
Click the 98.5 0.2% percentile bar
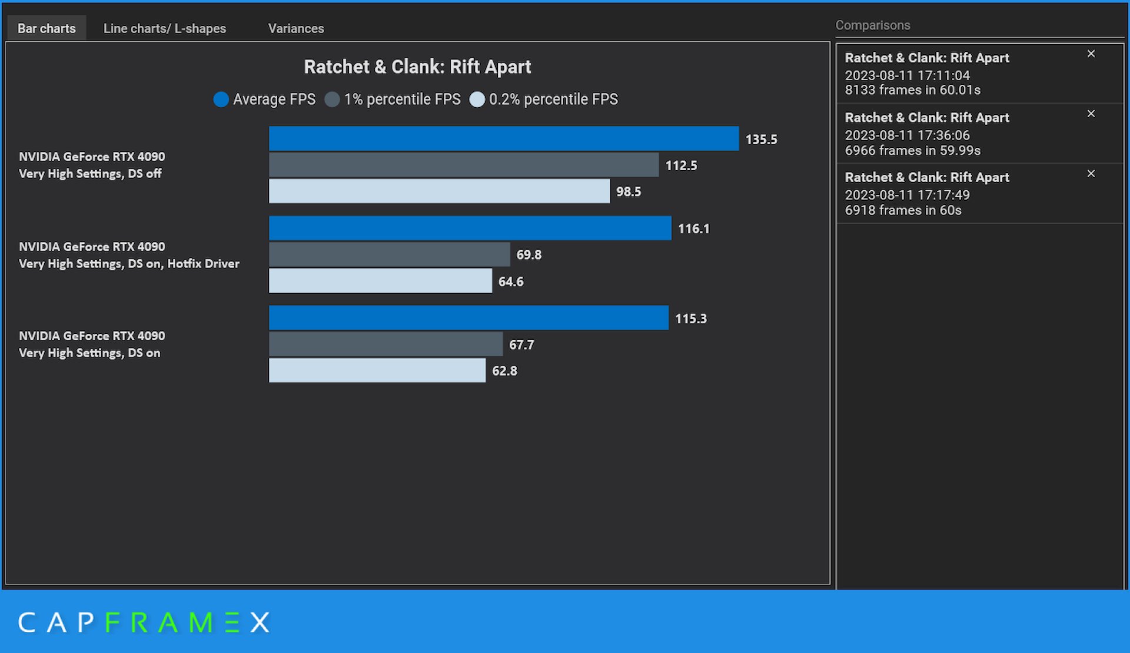pos(439,191)
